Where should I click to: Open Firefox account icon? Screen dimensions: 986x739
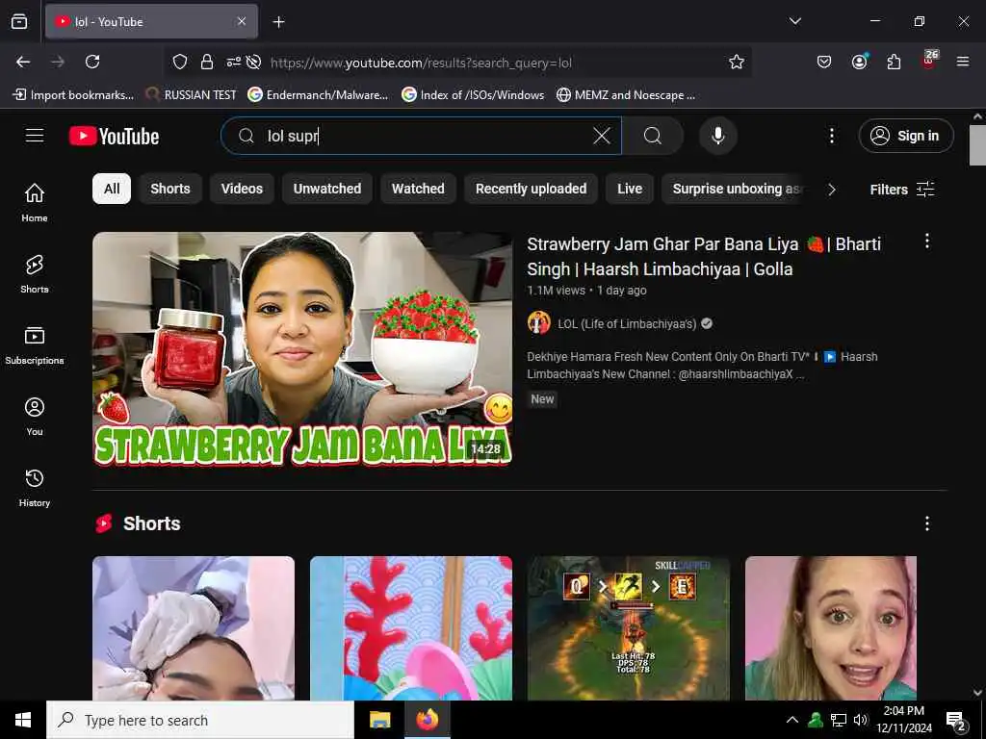[859, 62]
